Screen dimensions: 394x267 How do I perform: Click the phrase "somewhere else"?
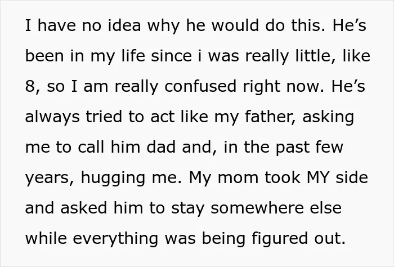point(276,208)
